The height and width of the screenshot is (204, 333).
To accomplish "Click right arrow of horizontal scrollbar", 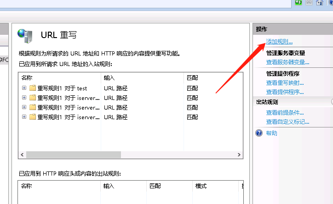I will (239, 154).
